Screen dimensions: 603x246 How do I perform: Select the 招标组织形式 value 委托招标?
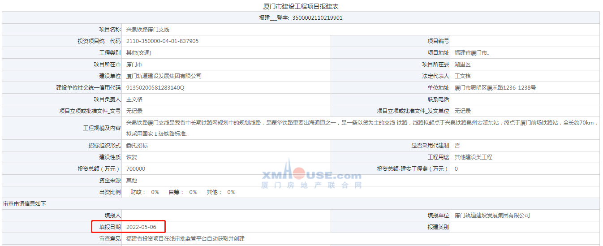tap(137, 146)
